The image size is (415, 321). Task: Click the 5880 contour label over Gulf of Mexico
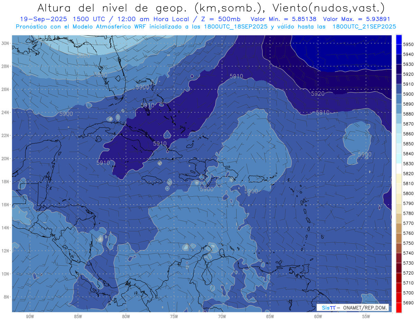(83, 56)
